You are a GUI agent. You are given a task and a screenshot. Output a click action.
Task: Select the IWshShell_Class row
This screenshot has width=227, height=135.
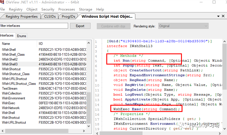(x=44, y=55)
